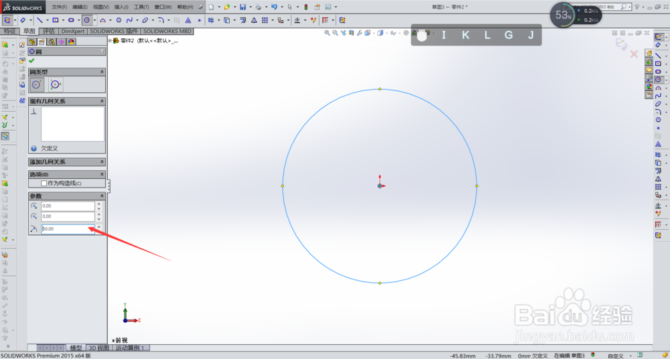
Task: Click Offset Entities in top toolbar
Action: (x=243, y=20)
